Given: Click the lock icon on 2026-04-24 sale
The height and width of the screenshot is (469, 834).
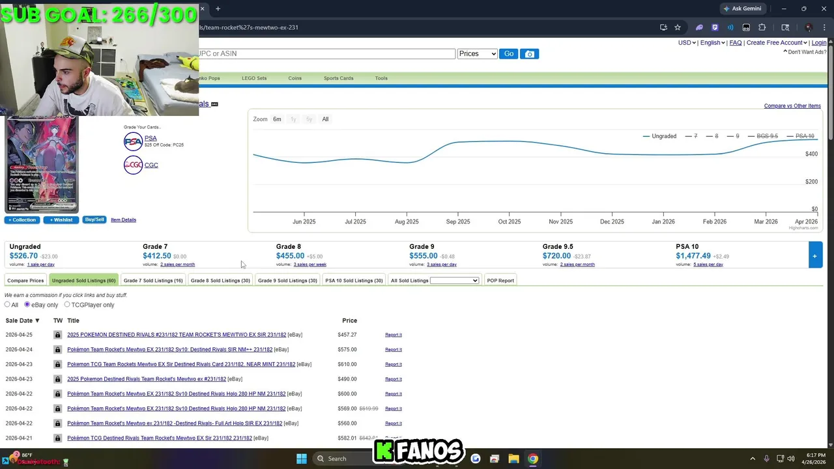Looking at the screenshot, I should point(57,350).
